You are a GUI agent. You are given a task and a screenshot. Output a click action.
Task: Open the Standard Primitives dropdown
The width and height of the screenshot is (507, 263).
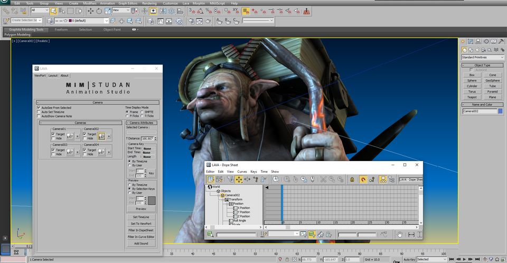pos(482,57)
